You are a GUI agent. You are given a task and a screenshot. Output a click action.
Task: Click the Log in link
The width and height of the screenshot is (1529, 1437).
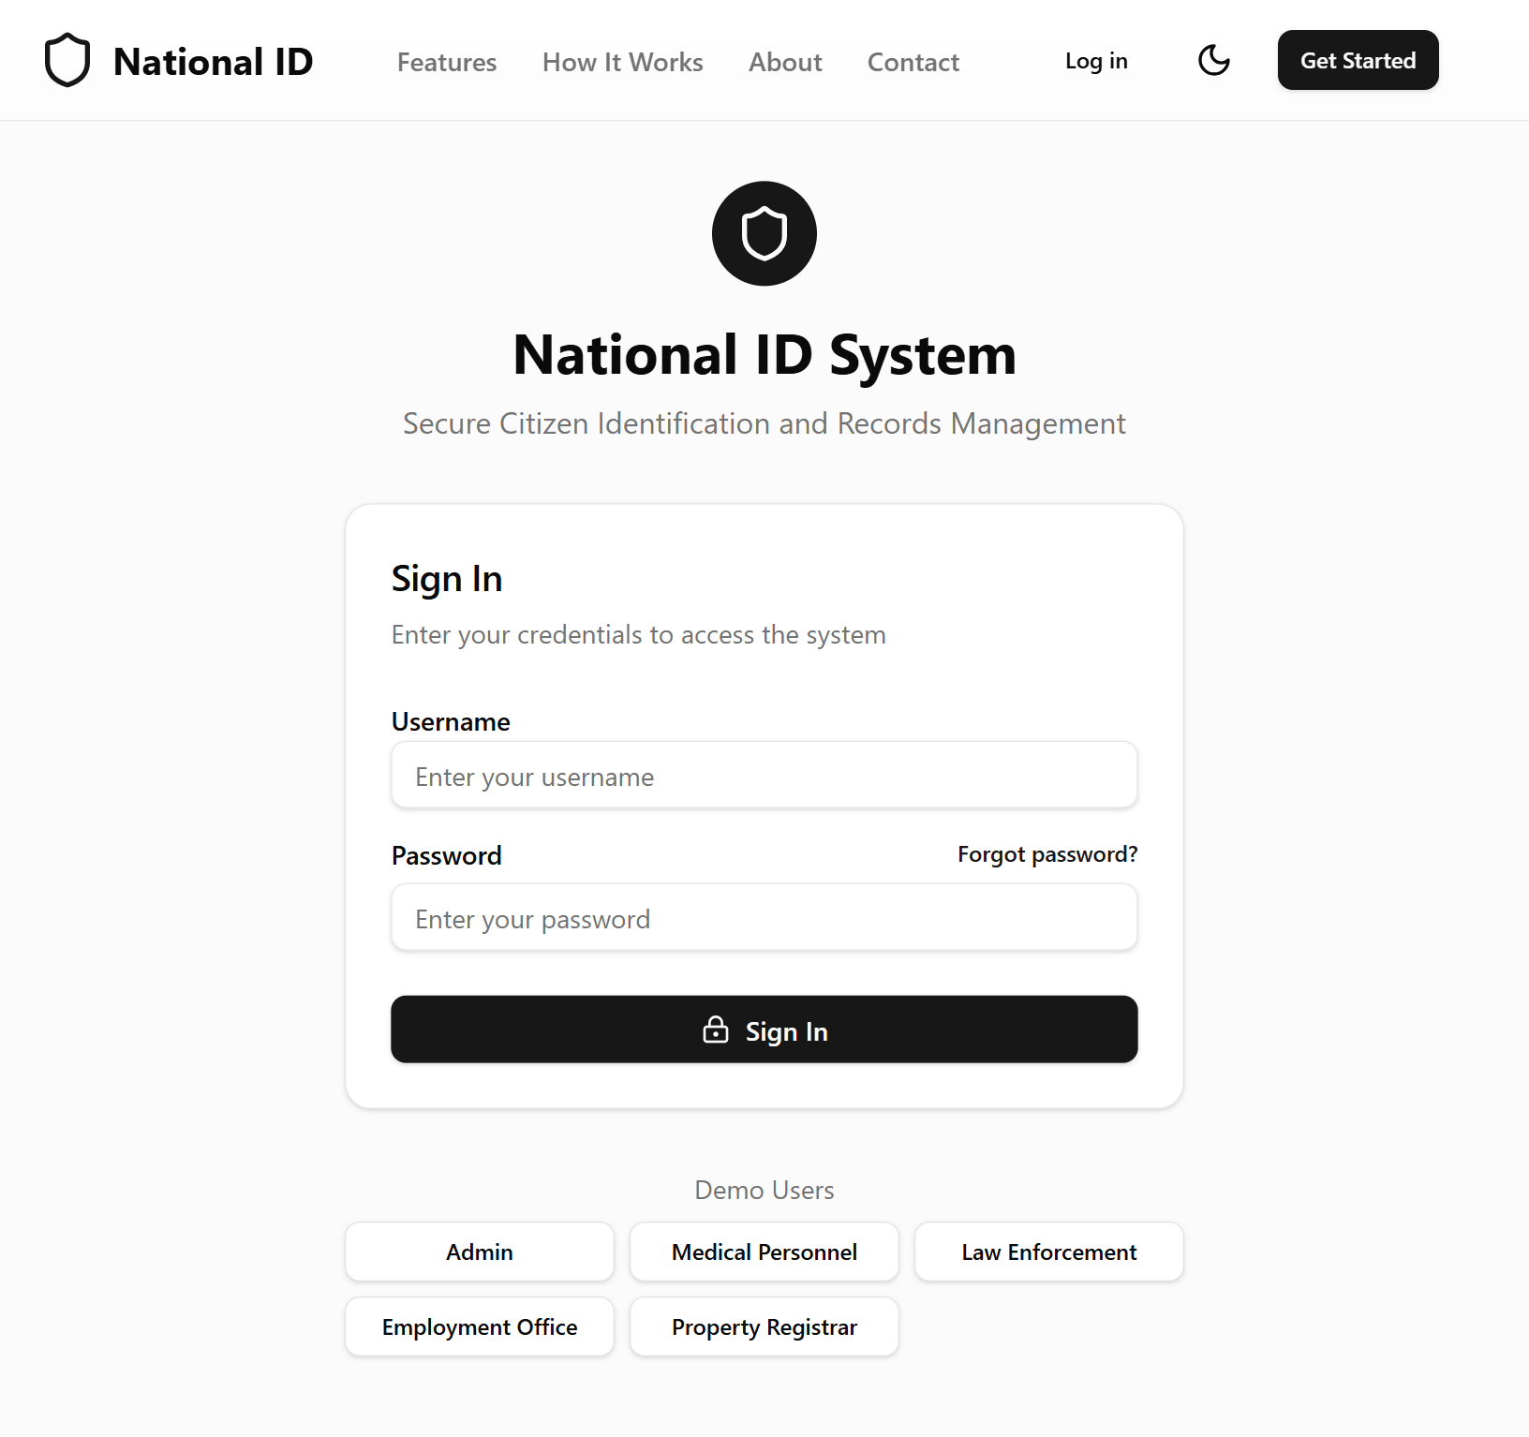1095,60
